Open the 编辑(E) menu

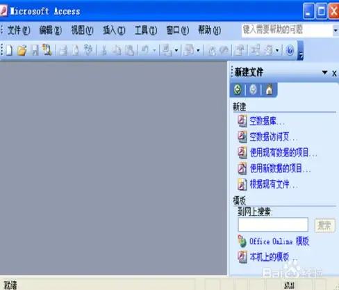[51, 31]
